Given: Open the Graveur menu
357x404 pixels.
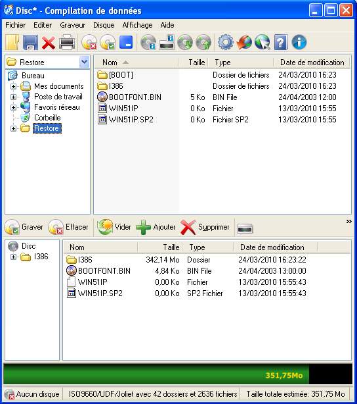Looking at the screenshot, I should [x=72, y=25].
